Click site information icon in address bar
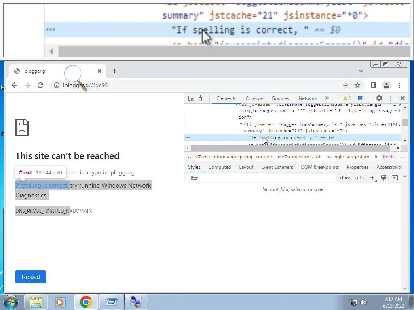The width and height of the screenshot is (414, 310). point(57,85)
